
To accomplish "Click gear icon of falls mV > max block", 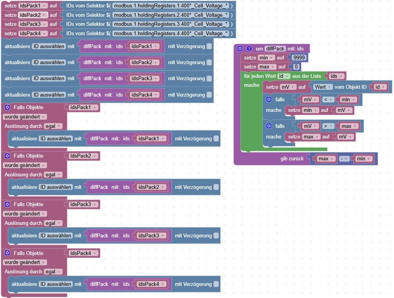I will pos(269,126).
